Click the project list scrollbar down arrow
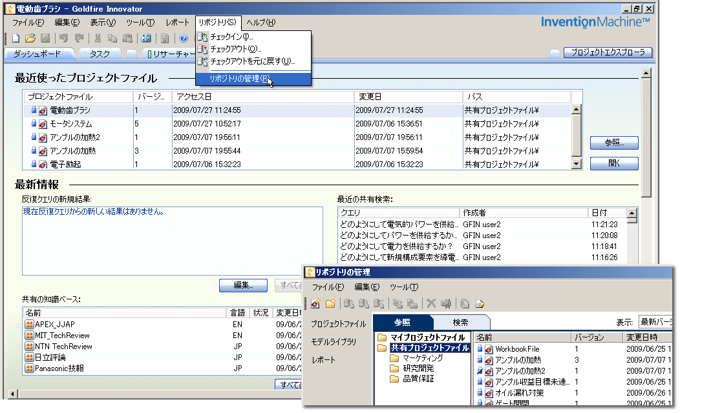This screenshot has width=711, height=413. click(x=577, y=164)
